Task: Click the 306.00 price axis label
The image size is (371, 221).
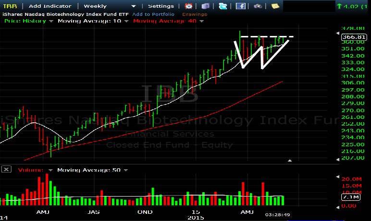Action: (353, 82)
